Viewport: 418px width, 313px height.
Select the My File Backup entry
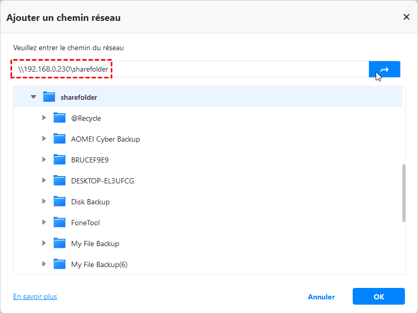pos(95,244)
